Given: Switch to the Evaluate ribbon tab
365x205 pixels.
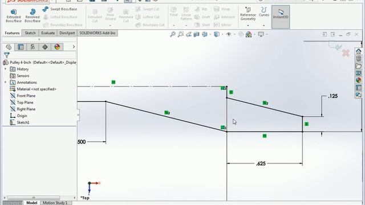Looking at the screenshot, I should pyautogui.click(x=48, y=33).
